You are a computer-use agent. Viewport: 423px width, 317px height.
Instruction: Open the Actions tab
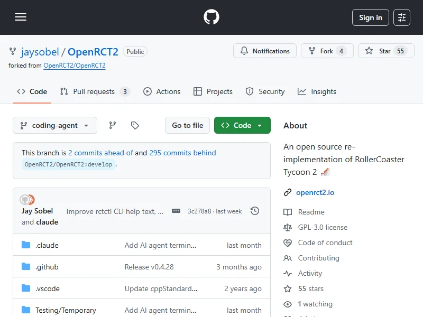162,91
